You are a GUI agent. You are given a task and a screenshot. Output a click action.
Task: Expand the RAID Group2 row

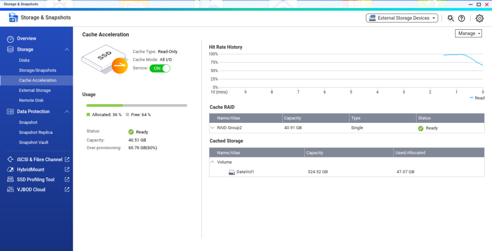212,128
